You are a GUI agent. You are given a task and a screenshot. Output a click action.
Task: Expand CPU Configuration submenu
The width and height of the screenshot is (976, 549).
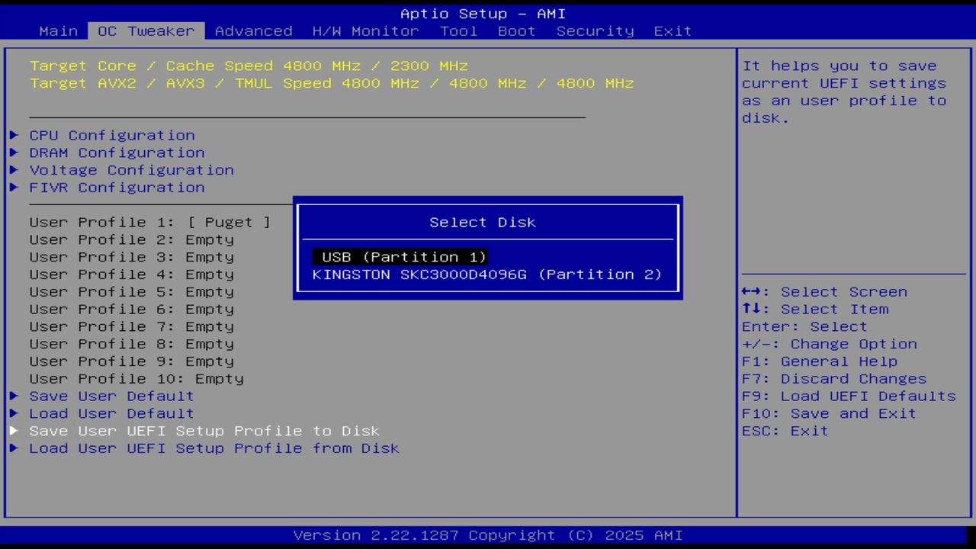pos(111,136)
